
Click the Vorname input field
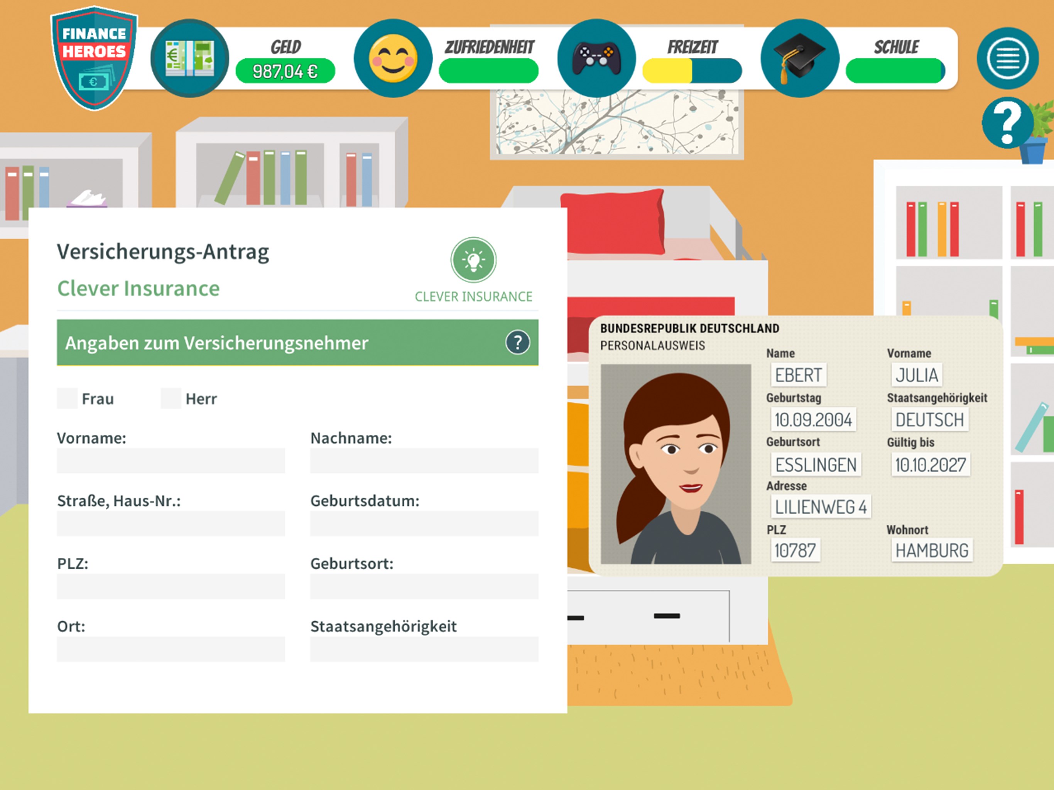[171, 460]
